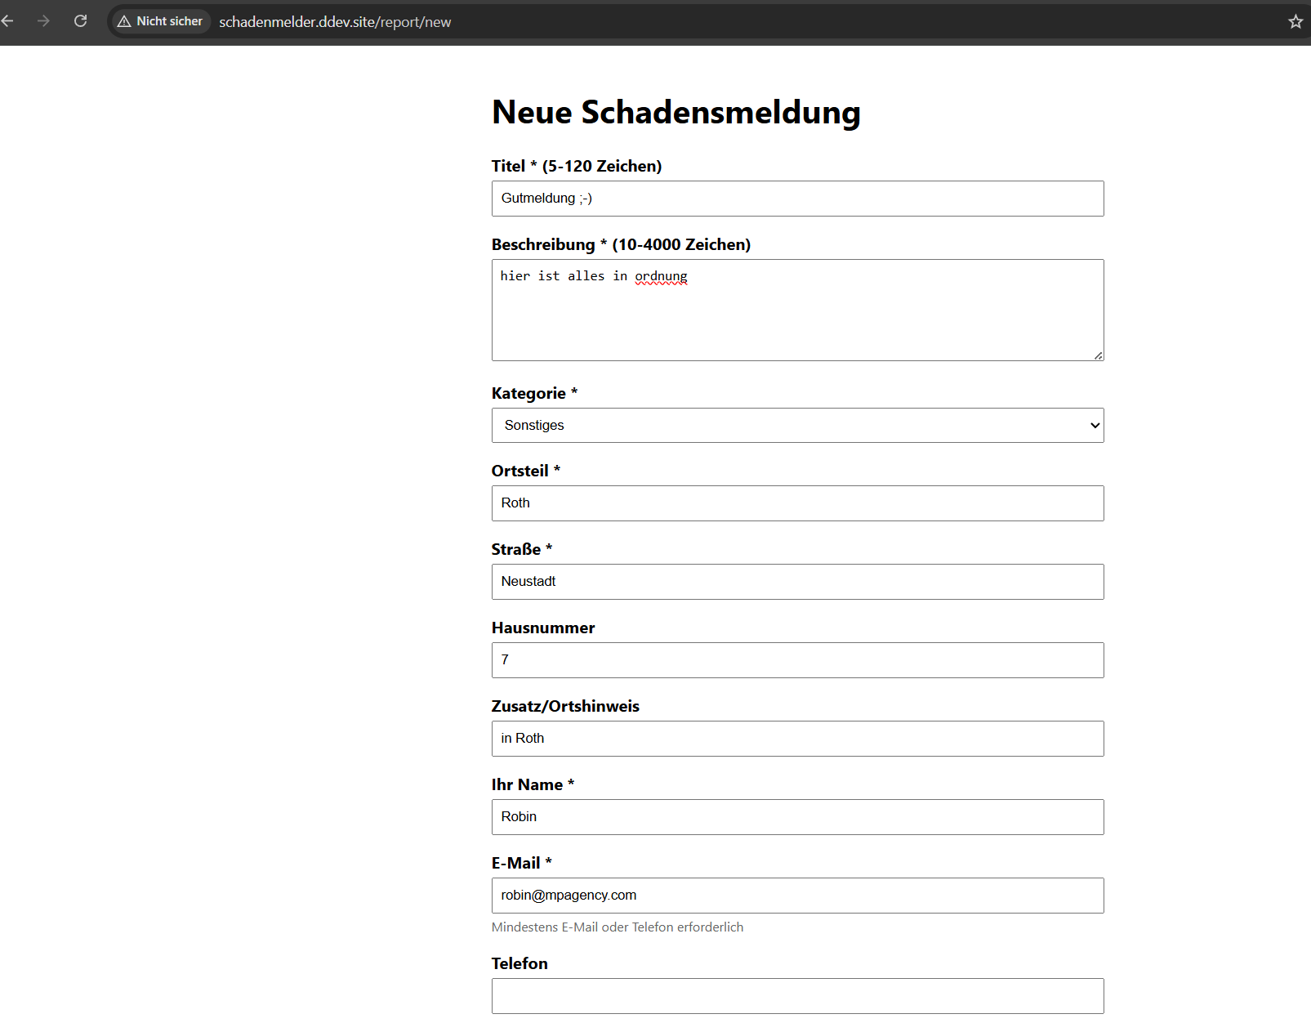Click the browser forward arrow

(44, 21)
